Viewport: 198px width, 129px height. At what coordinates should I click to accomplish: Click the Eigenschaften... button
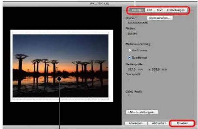(x=160, y=18)
